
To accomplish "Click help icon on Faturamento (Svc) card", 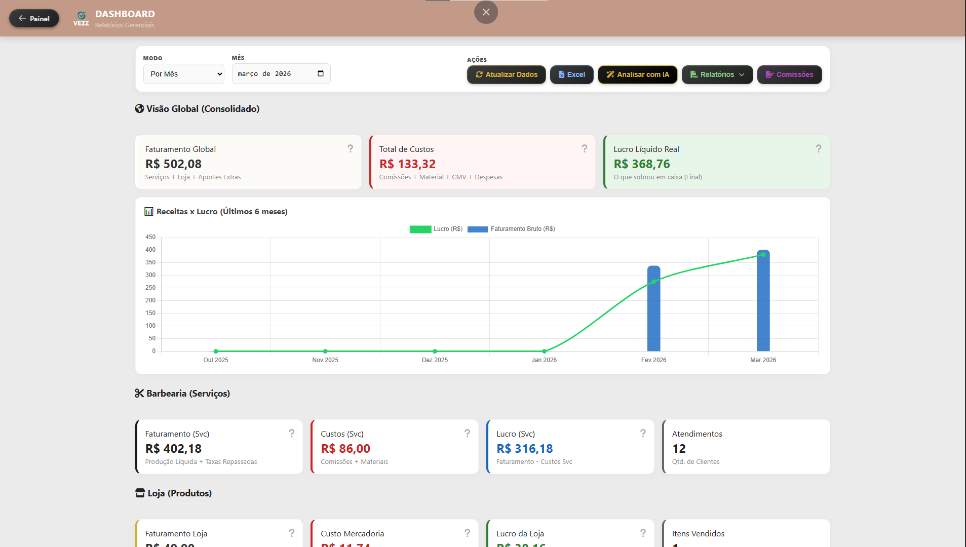I will 292,433.
